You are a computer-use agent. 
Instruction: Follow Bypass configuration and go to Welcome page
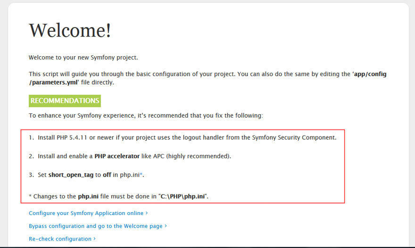pyautogui.click(x=96, y=226)
